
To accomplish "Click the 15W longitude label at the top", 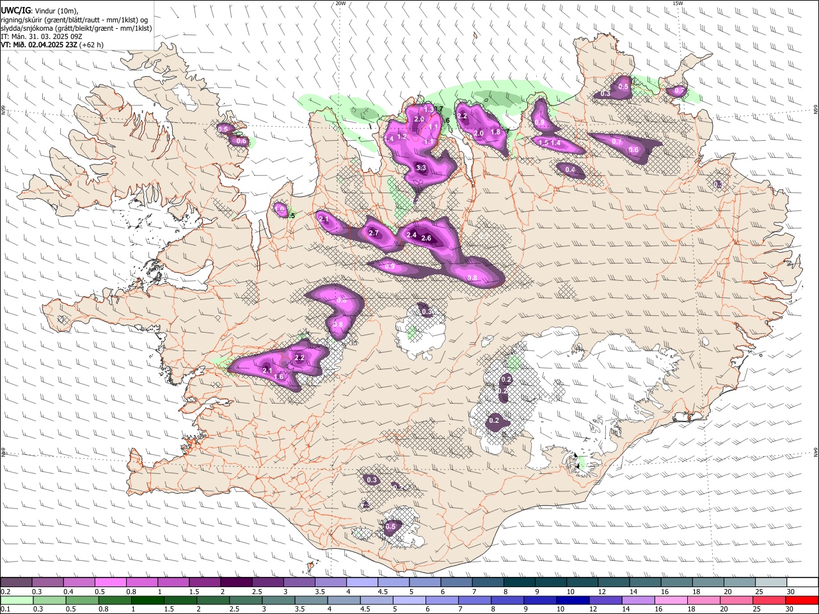I will pos(678,3).
